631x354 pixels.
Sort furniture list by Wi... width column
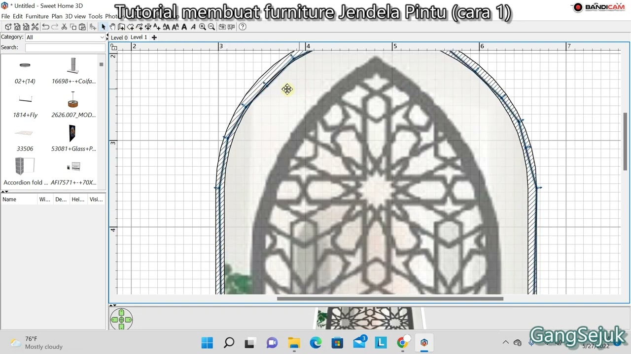pyautogui.click(x=45, y=199)
